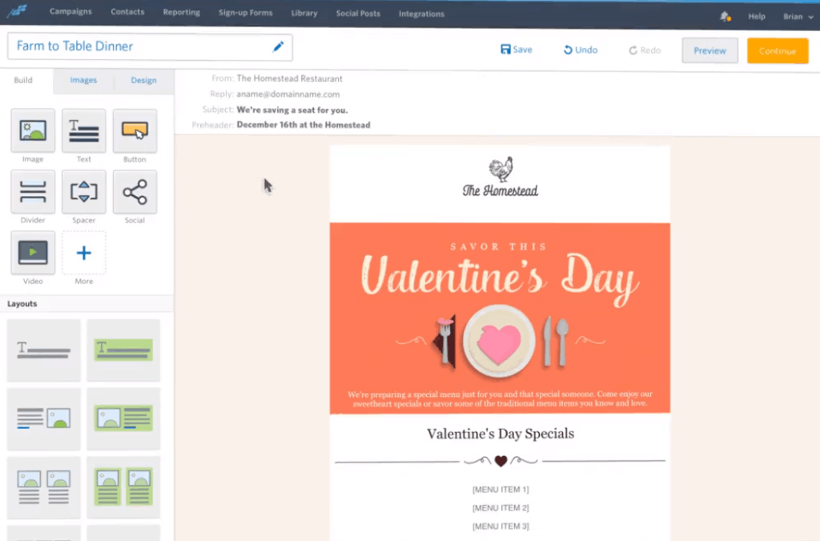Click the Constant Contact logo icon
This screenshot has height=541, width=820.
[18, 11]
